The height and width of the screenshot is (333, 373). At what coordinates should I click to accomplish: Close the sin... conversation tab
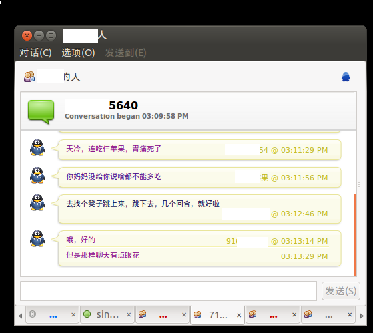point(129,314)
